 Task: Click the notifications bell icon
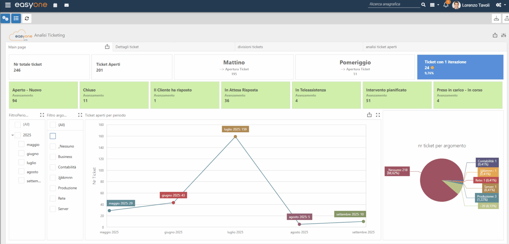click(445, 5)
